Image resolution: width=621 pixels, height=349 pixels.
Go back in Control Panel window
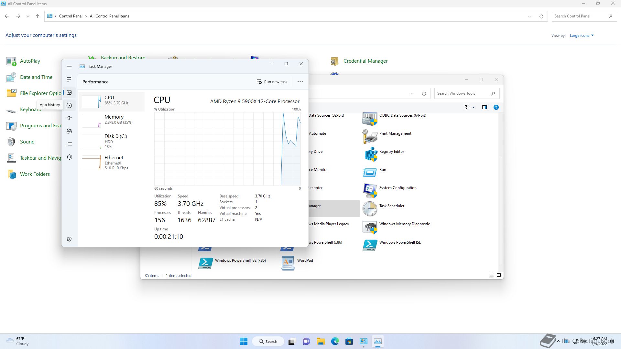click(x=7, y=16)
